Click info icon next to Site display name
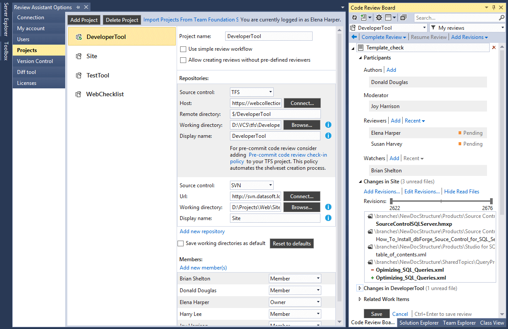The image size is (508, 329). pyautogui.click(x=328, y=218)
